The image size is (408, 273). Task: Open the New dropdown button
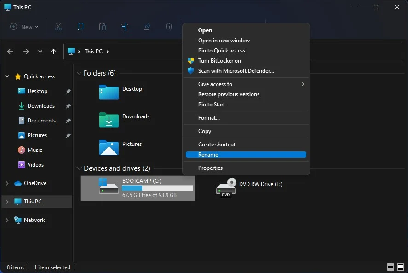pyautogui.click(x=24, y=27)
